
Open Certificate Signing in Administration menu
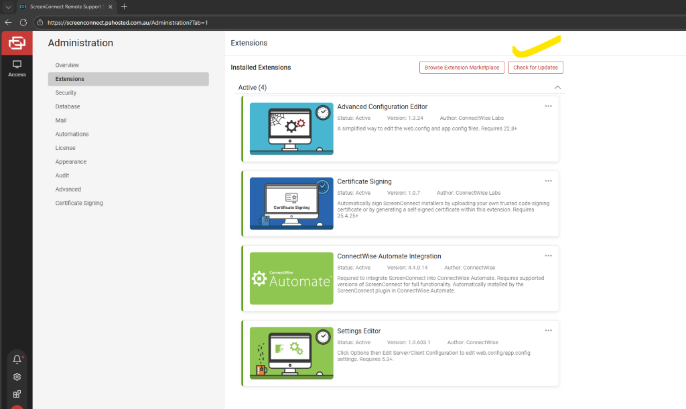(x=79, y=203)
